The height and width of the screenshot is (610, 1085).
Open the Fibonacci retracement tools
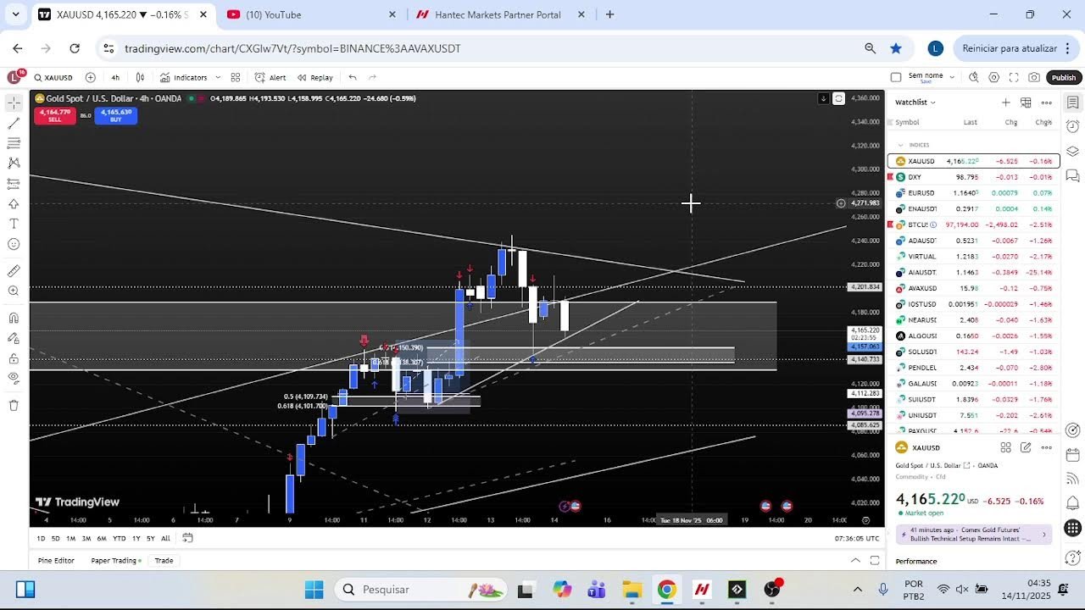(x=14, y=143)
